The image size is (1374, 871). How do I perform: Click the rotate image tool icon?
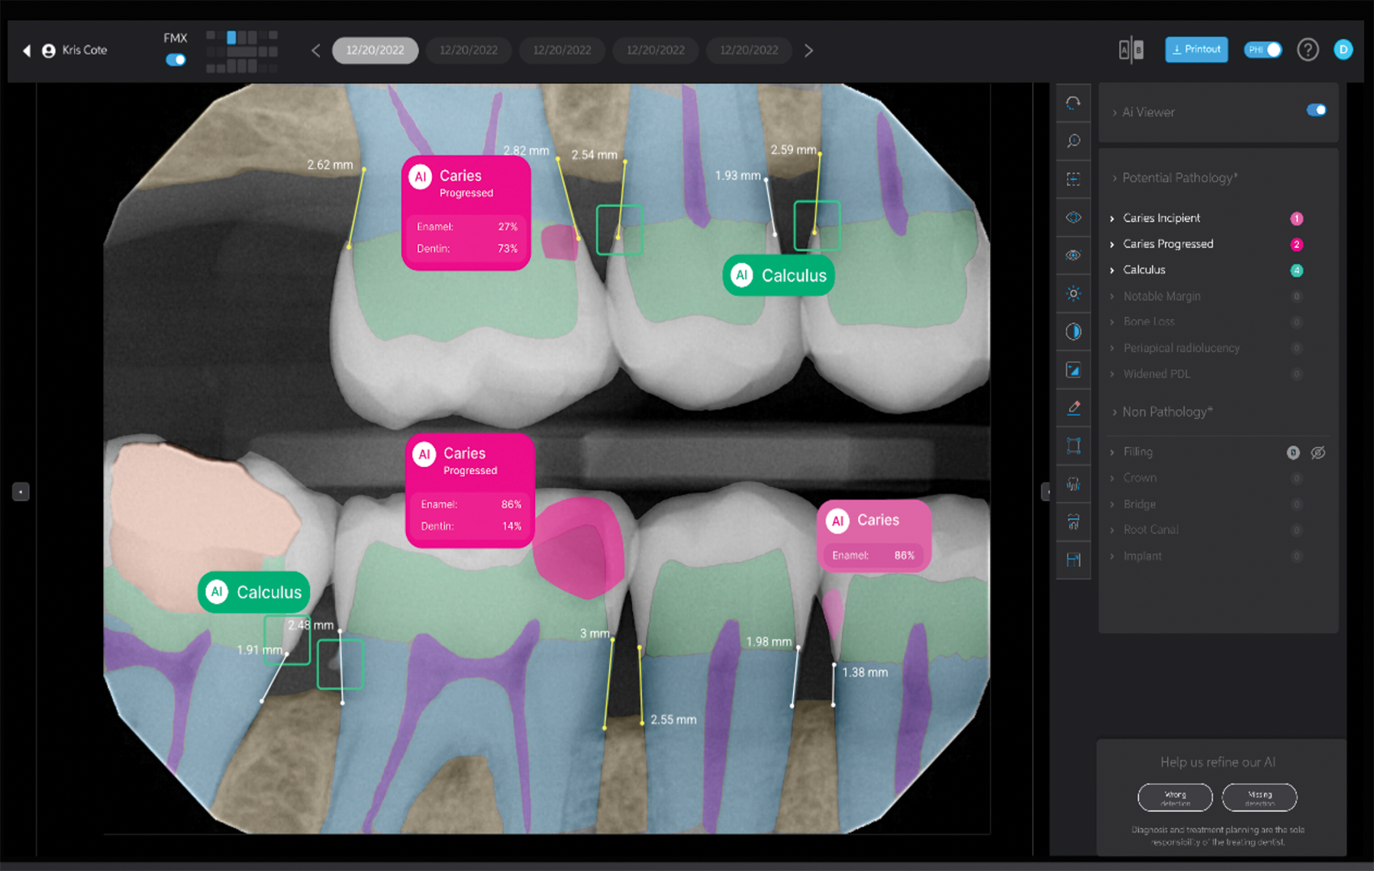point(1073,103)
